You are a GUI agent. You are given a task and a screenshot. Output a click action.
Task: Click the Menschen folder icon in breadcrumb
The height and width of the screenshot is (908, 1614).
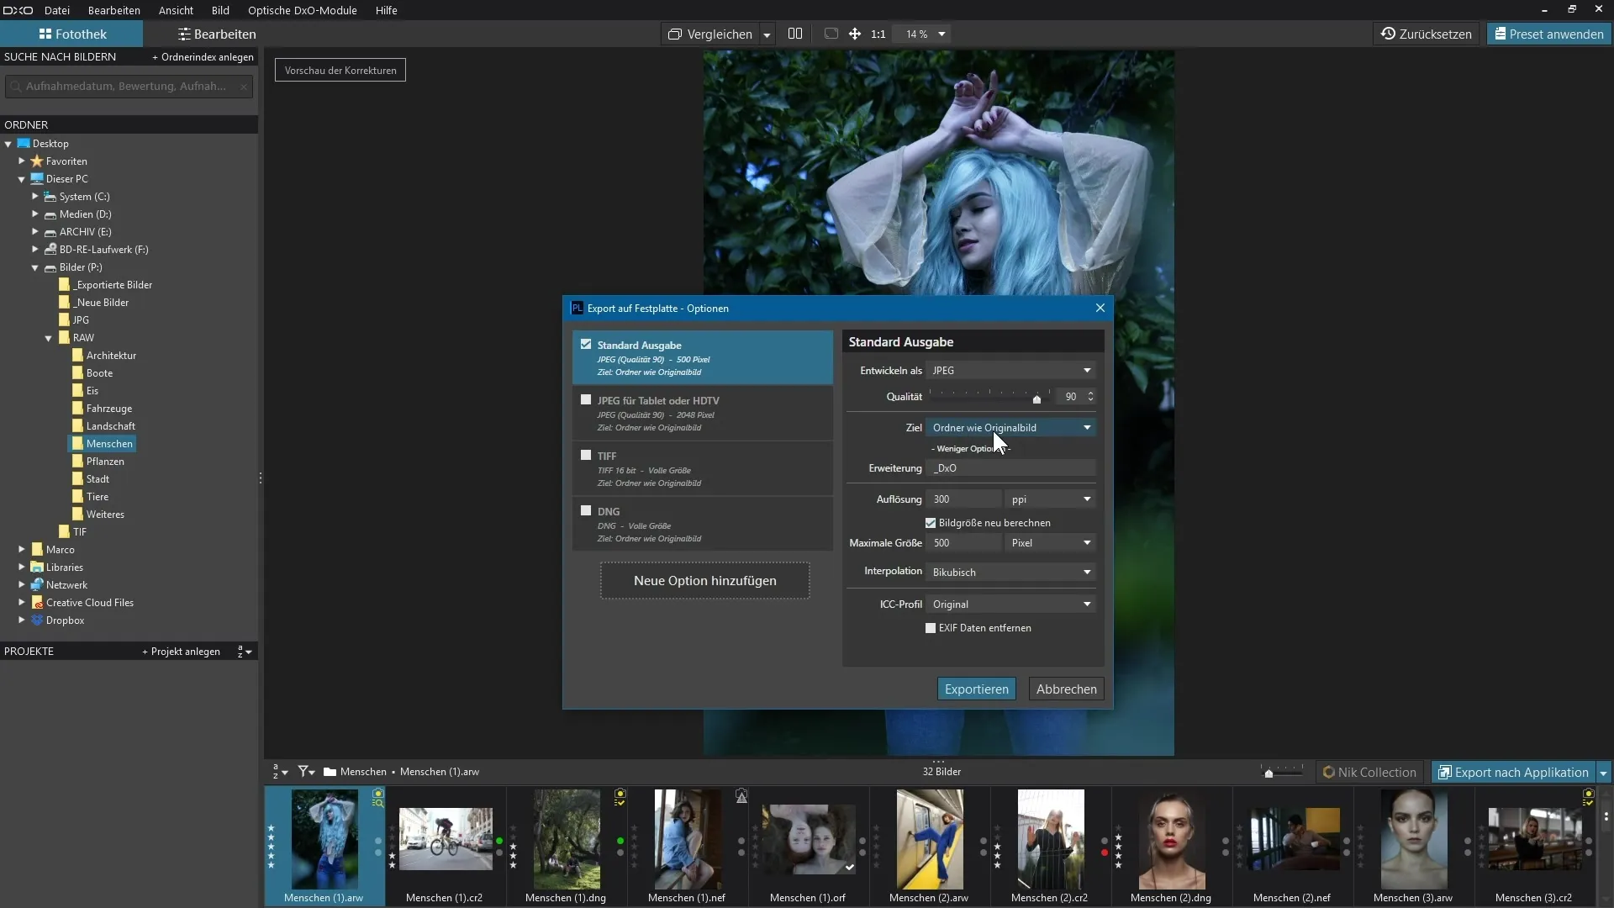[x=330, y=772]
